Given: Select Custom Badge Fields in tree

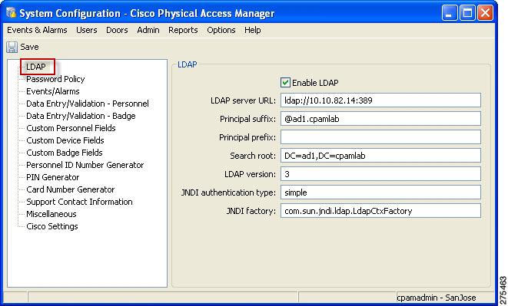Looking at the screenshot, I should pos(64,153).
